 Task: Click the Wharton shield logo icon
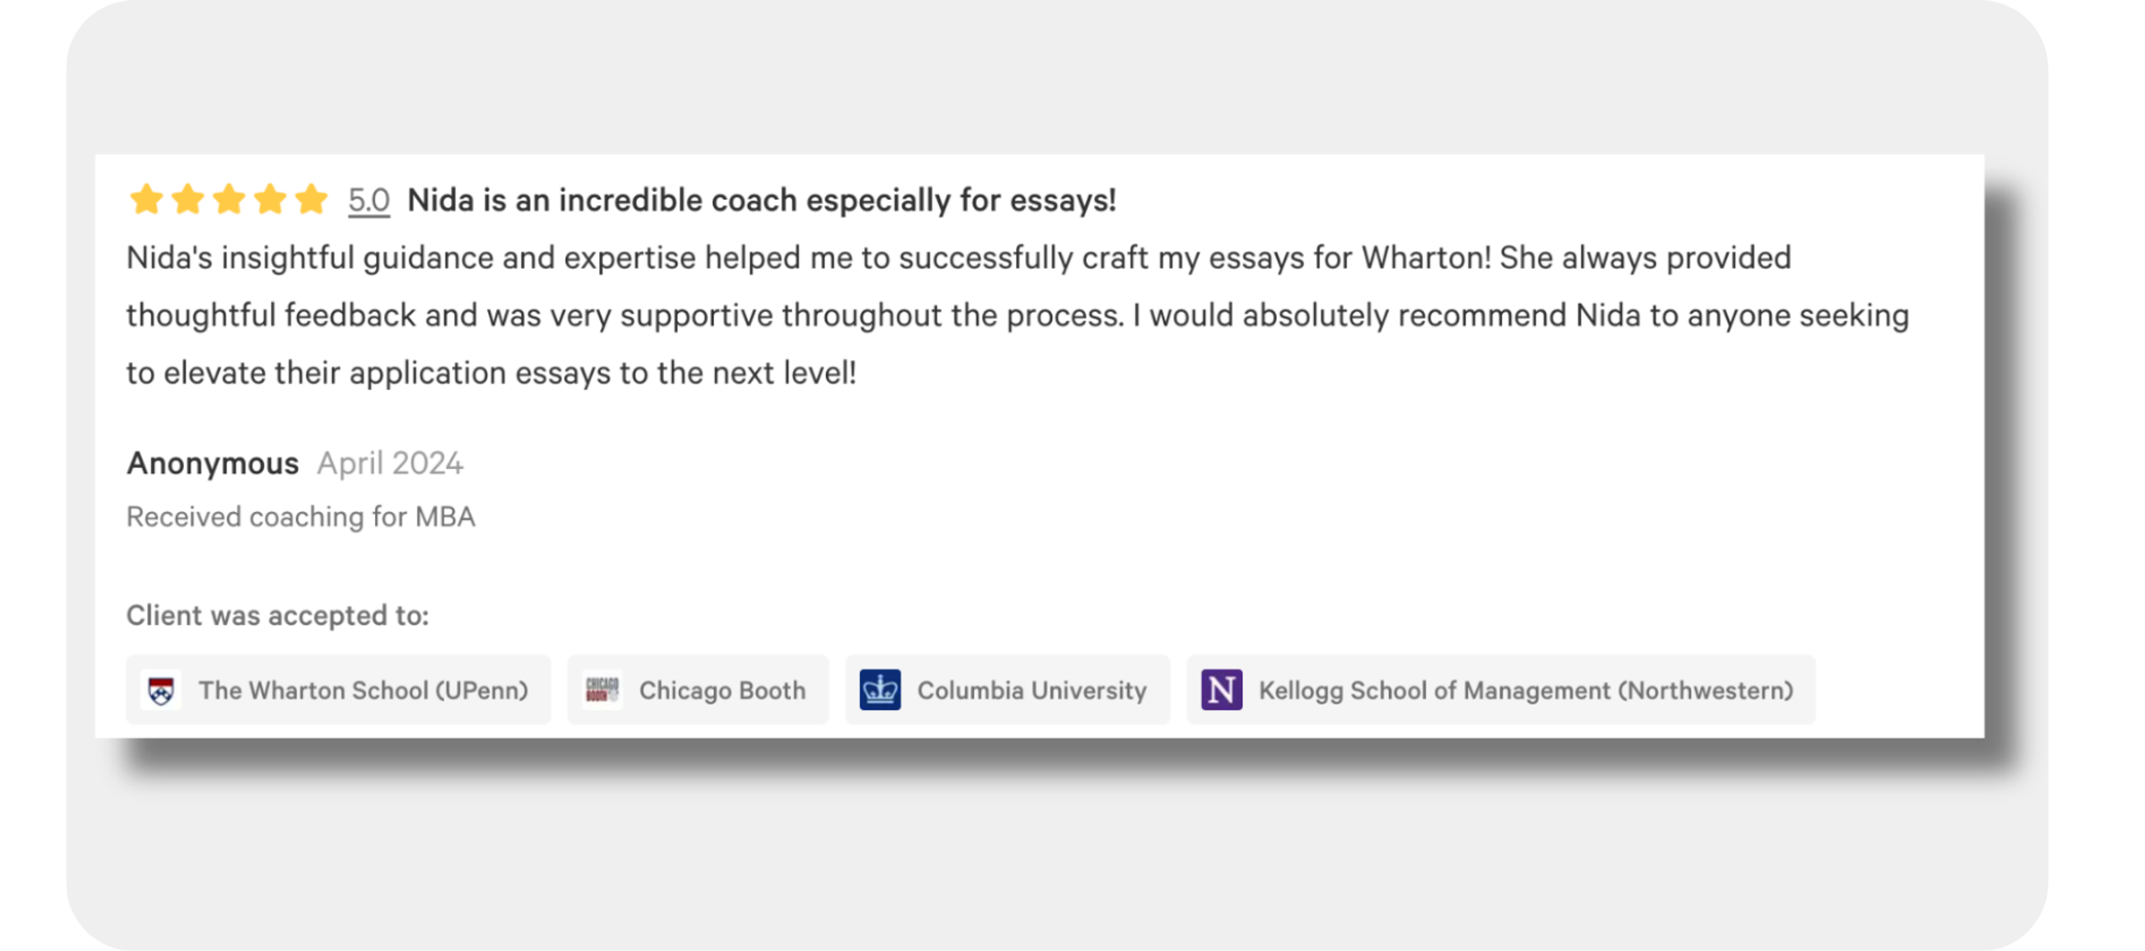(x=161, y=690)
